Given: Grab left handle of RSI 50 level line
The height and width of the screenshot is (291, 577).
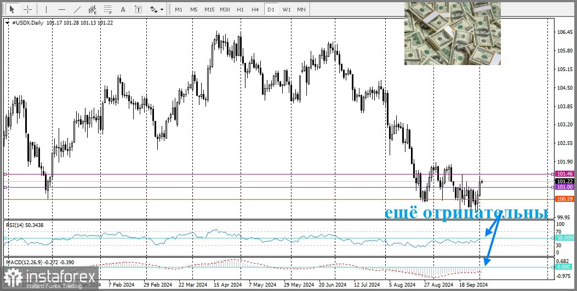Looking at the screenshot, I should point(5,238).
